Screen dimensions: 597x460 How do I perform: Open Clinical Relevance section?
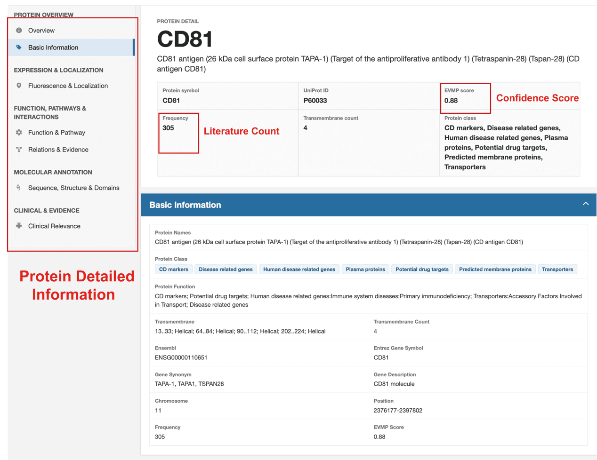pyautogui.click(x=72, y=226)
